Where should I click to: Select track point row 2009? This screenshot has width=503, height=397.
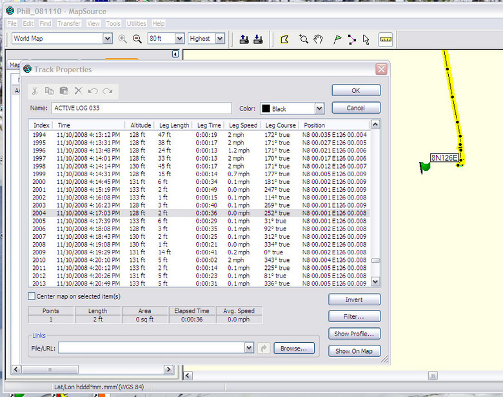pyautogui.click(x=199, y=252)
